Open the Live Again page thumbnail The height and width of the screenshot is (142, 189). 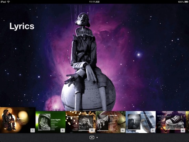(x=50, y=122)
